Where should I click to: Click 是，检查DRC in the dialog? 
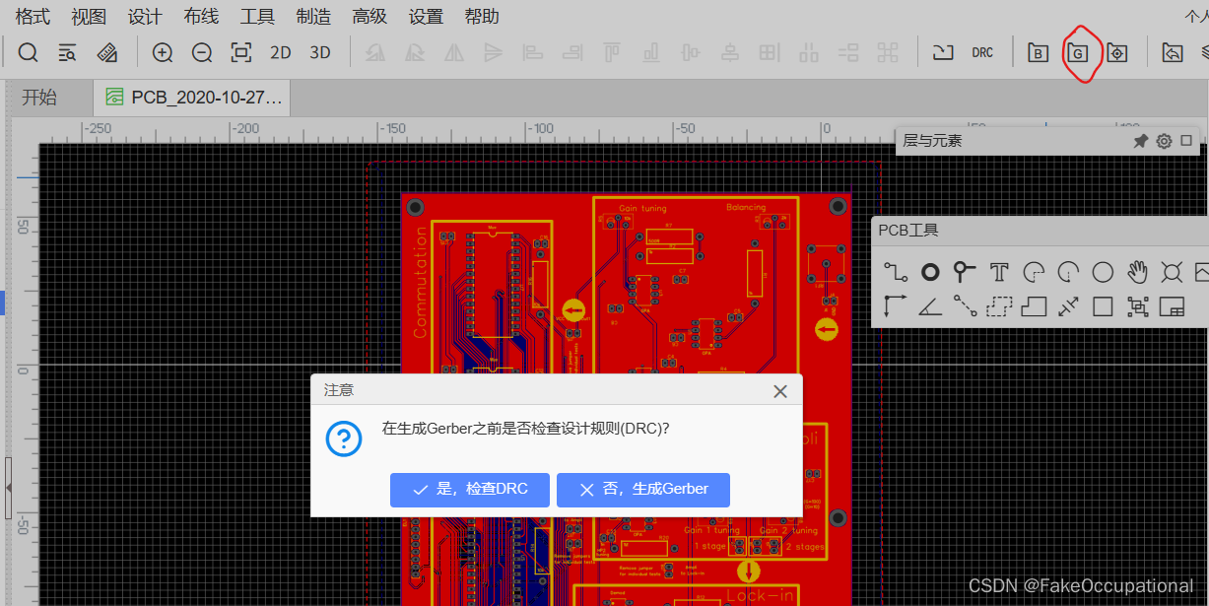[469, 490]
